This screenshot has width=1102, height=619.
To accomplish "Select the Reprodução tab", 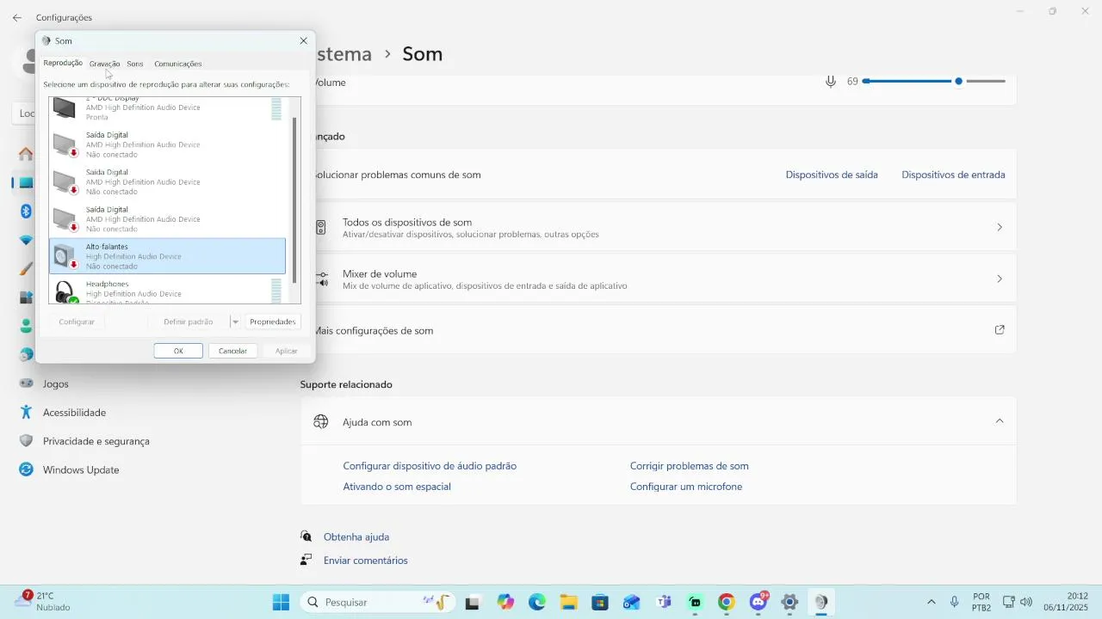I will (63, 63).
